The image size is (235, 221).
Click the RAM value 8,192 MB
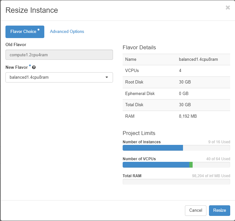[x=188, y=116]
